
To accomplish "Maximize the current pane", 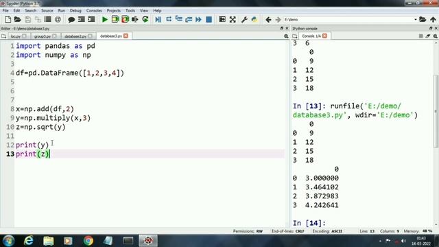I will (x=222, y=19).
